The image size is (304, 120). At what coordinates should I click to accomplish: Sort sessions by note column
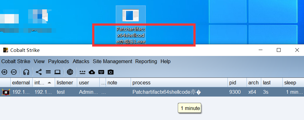coord(118,82)
